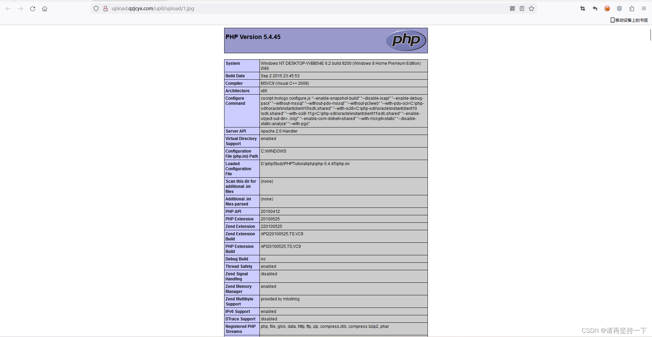Select the provided by mbstring value
This screenshot has width=652, height=337.
[280, 299]
